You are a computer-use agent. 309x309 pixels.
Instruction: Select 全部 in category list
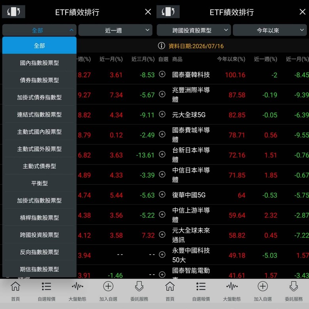[39, 45]
